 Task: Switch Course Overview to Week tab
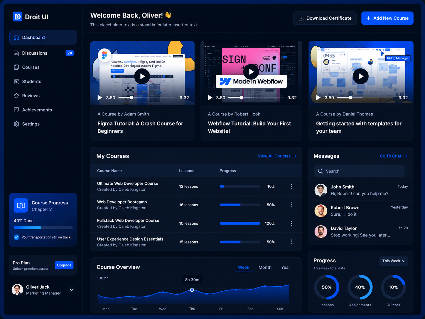pos(244,267)
